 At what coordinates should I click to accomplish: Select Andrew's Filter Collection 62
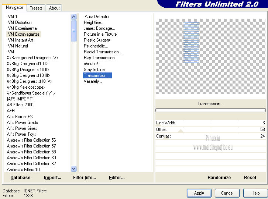coord(31,164)
